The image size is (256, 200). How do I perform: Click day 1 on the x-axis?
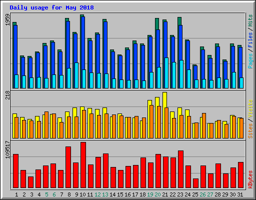pos(16,194)
